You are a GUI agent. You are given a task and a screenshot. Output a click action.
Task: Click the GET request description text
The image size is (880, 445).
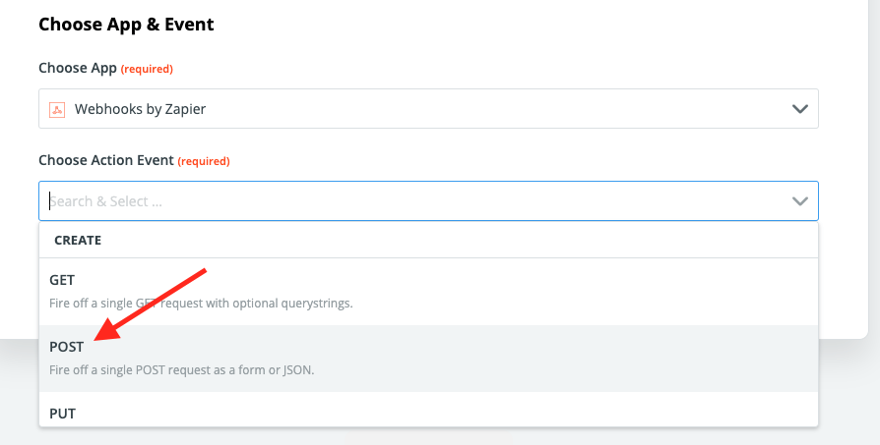(x=201, y=304)
